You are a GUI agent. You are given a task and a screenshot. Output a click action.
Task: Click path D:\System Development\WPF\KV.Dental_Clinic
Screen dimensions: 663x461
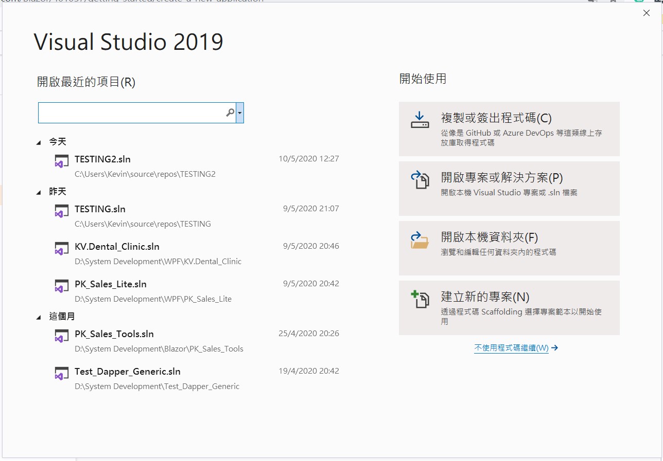158,262
